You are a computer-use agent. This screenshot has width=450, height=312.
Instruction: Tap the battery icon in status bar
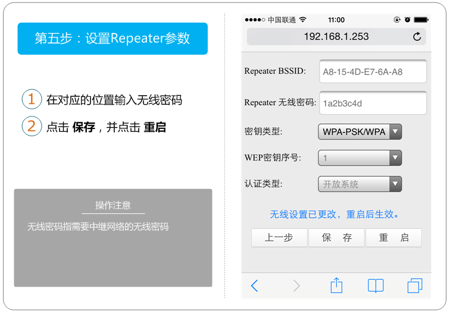[x=421, y=20]
